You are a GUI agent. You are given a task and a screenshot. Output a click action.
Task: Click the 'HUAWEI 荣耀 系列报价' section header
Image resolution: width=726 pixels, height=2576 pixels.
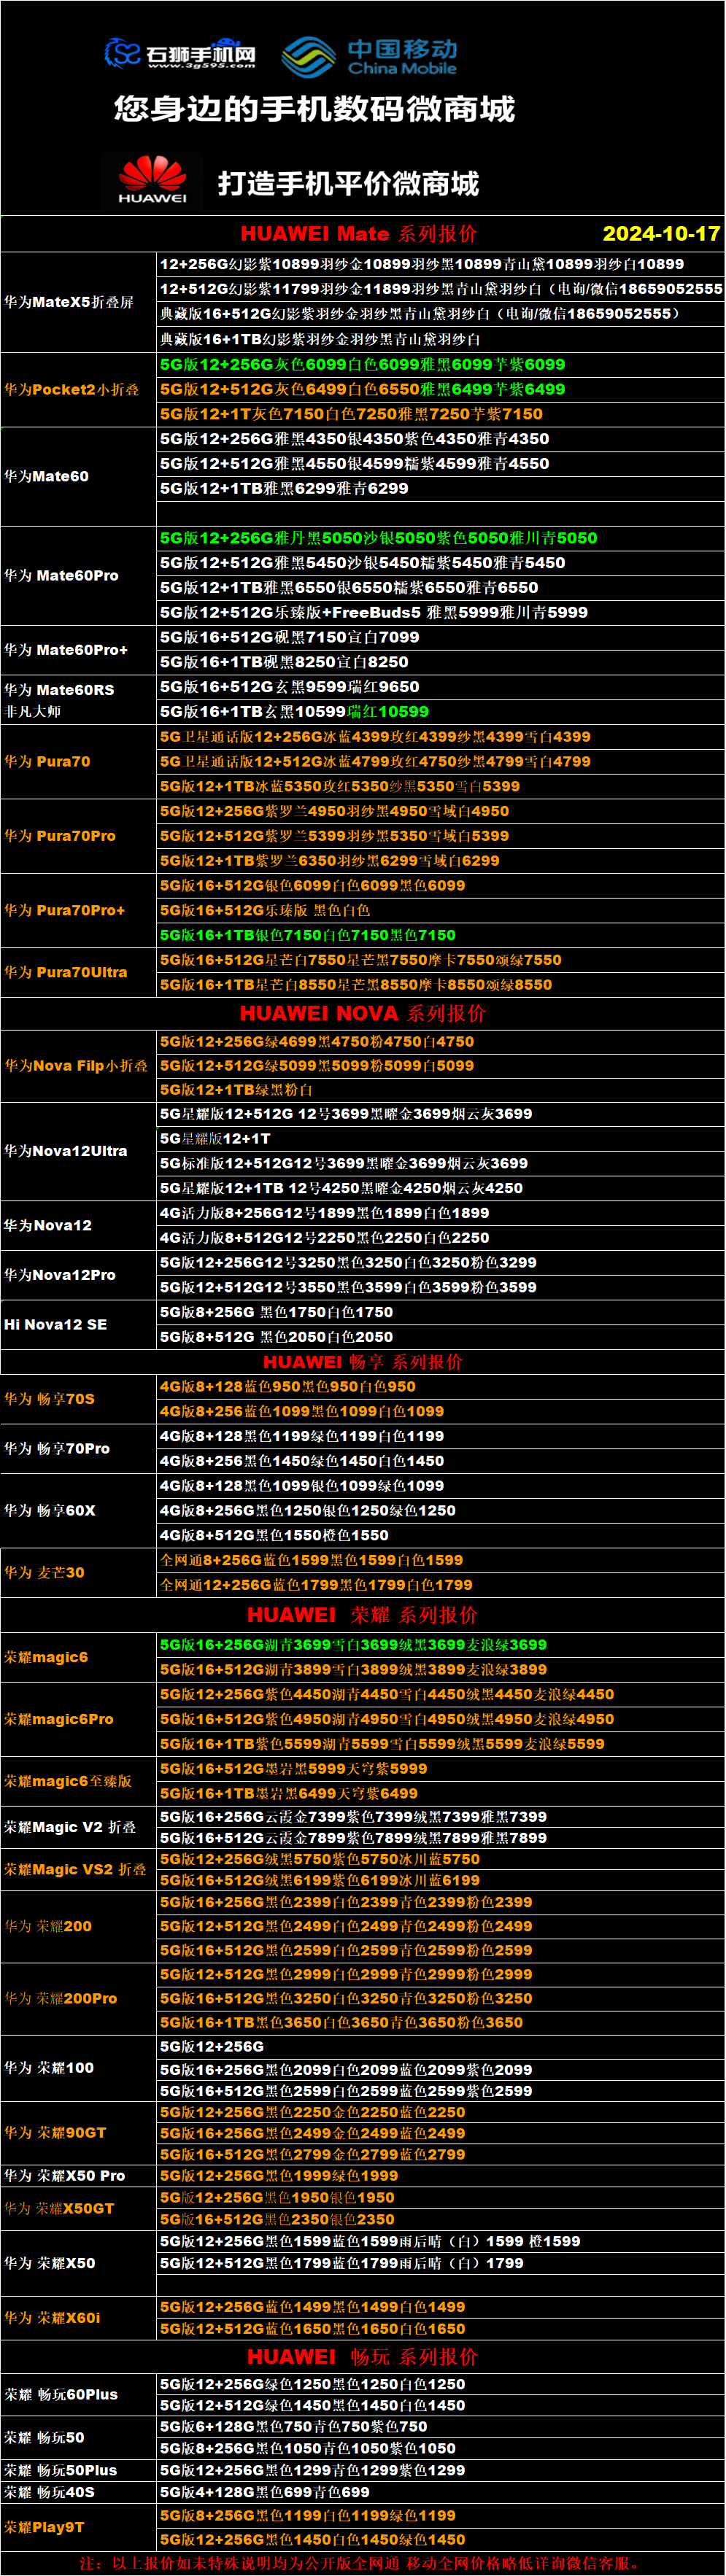[363, 1615]
